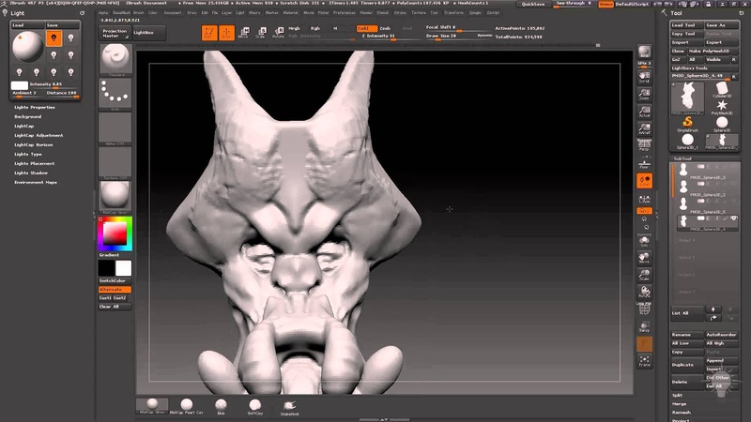751x422 pixels.
Task: Open the Transform menu
Action: click(x=453, y=13)
